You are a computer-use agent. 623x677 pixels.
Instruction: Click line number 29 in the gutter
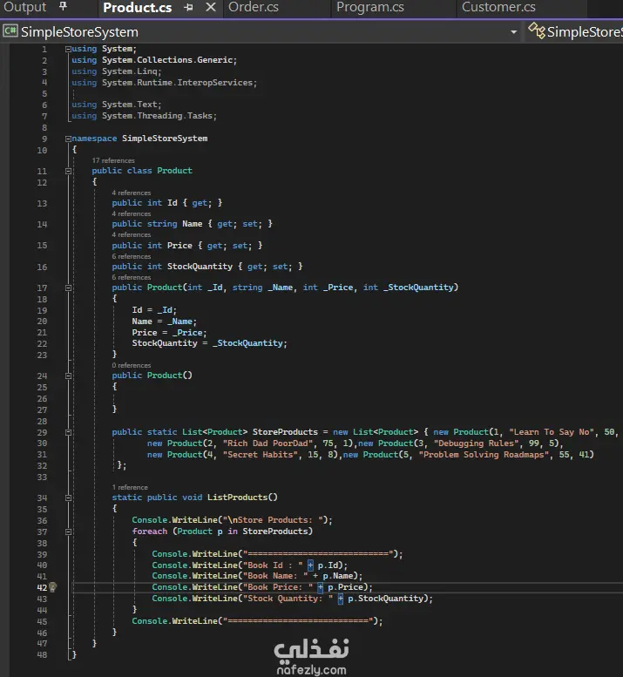[x=42, y=433]
